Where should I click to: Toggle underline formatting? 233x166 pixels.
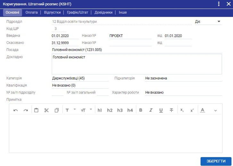(x=161, y=110)
